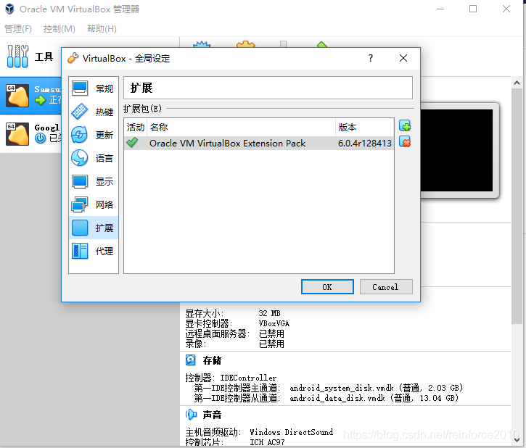526x448 pixels.
Task: Select the 扩展 extensions settings page
Action: point(94,228)
